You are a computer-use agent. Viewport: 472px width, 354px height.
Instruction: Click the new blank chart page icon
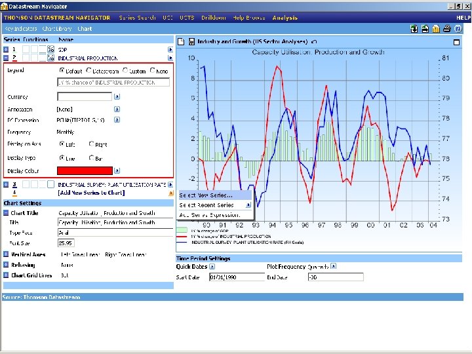(x=181, y=41)
